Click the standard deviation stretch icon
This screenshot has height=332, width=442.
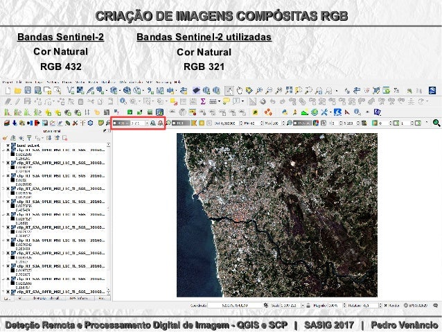coord(160,123)
